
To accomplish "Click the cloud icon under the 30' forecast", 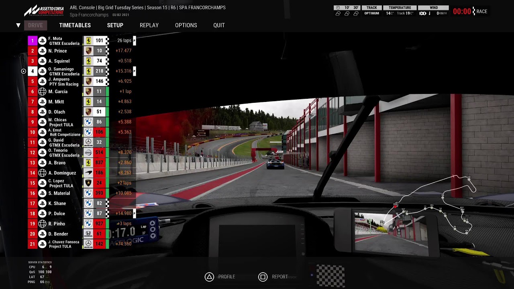I will (356, 14).
